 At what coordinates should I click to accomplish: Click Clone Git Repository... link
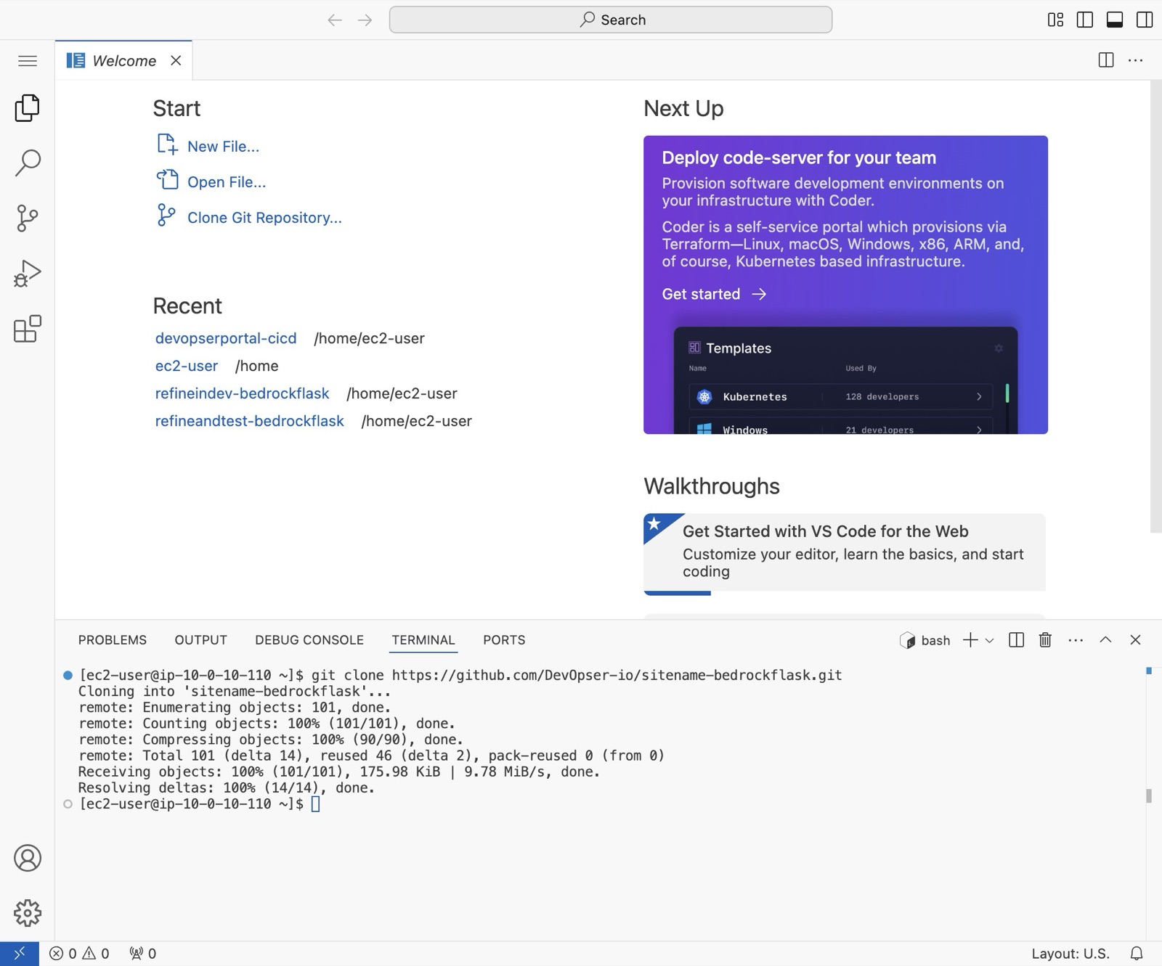coord(249,216)
